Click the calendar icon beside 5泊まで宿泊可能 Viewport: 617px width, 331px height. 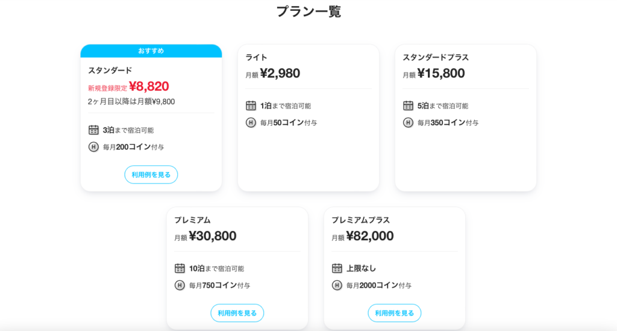(x=408, y=105)
